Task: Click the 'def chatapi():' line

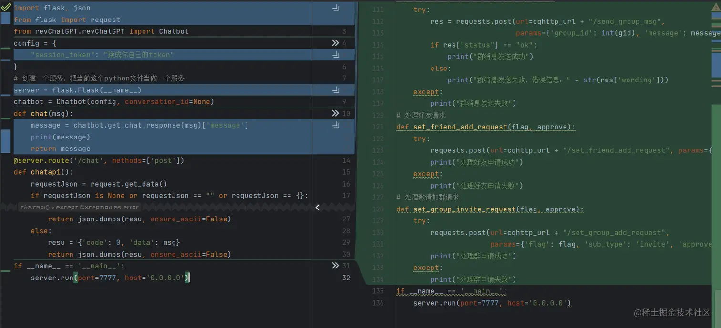Action: coord(43,172)
